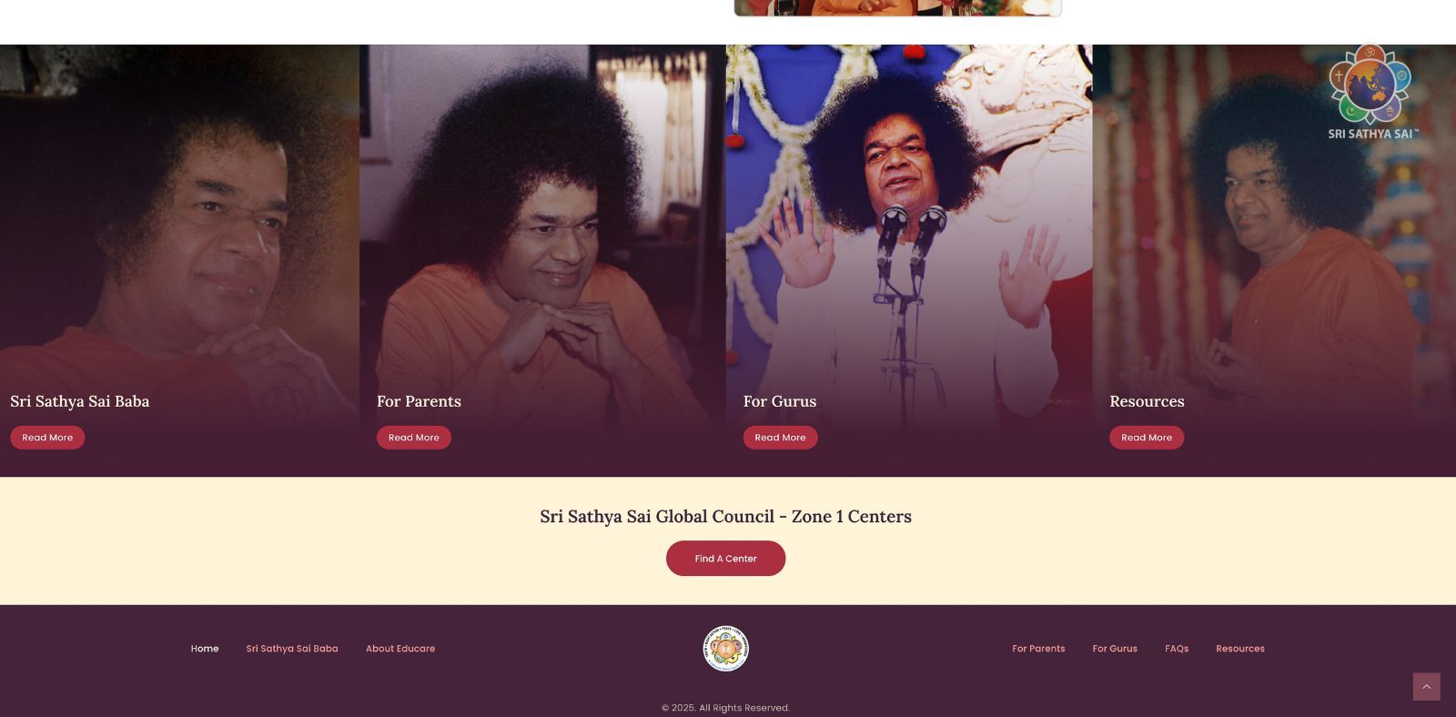The image size is (1456, 717).
Task: Click the partial image at page top
Action: point(897,7)
